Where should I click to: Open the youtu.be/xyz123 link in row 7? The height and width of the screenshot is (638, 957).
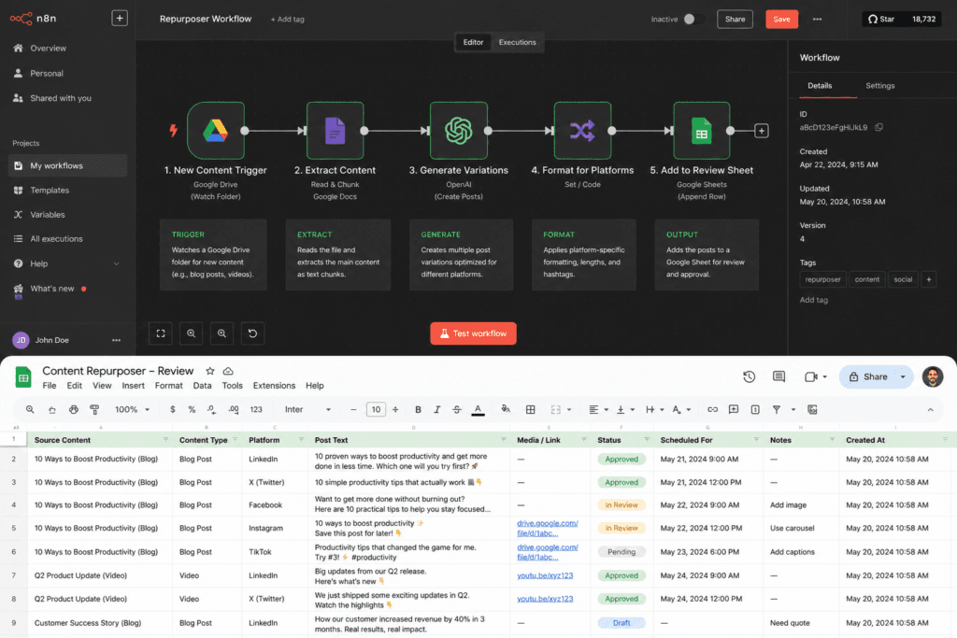coord(545,575)
